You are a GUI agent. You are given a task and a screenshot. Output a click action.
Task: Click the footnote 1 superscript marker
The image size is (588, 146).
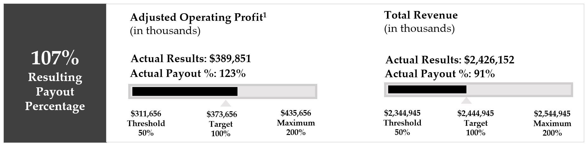264,15
